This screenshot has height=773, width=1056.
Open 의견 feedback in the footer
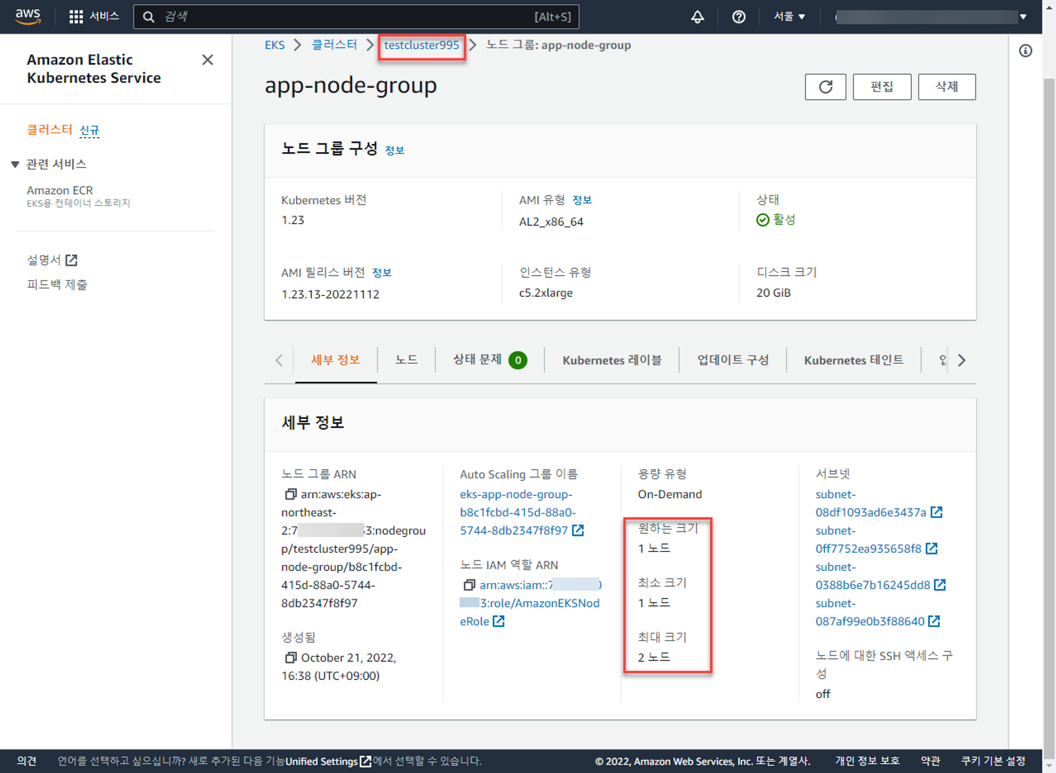click(26, 761)
